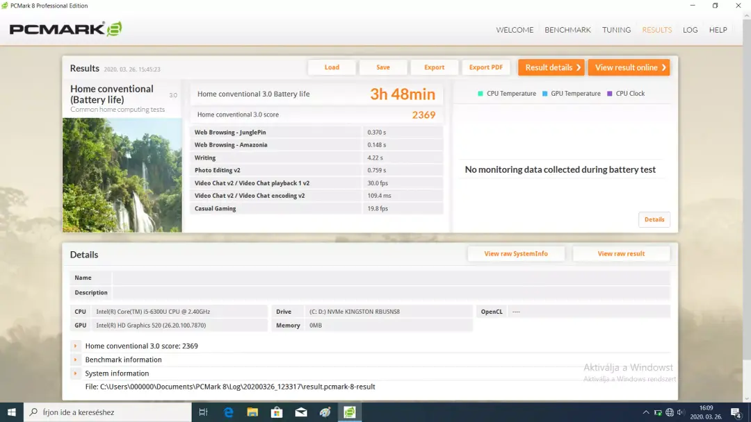Click the PCMark 8 logo

(x=65, y=29)
